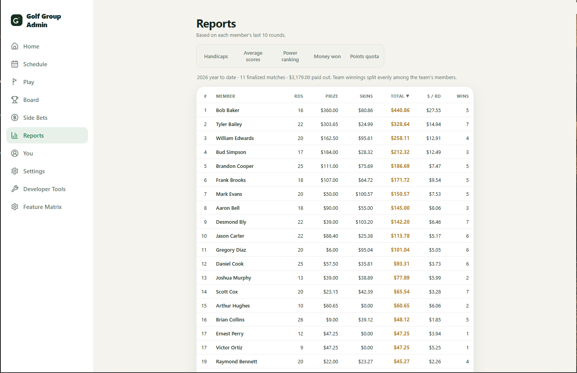Click member name Desmond Bly
This screenshot has width=577, height=373.
coord(231,222)
